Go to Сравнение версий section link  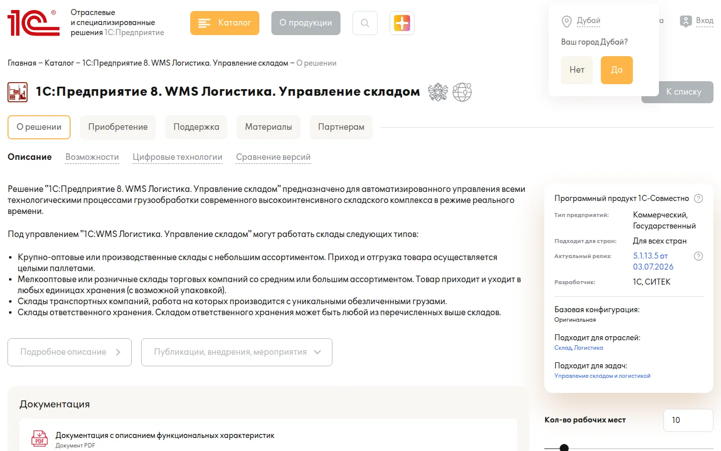273,157
